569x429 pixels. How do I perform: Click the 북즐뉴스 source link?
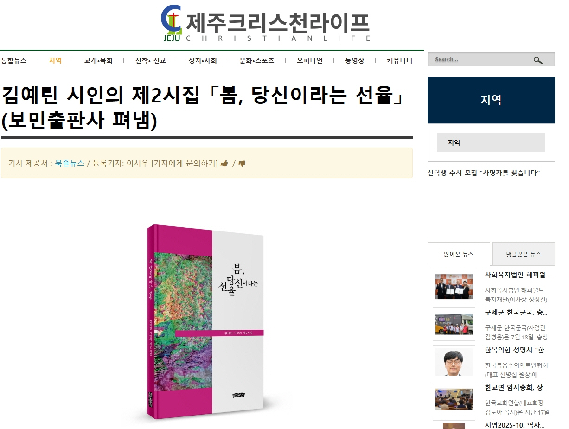[70, 163]
